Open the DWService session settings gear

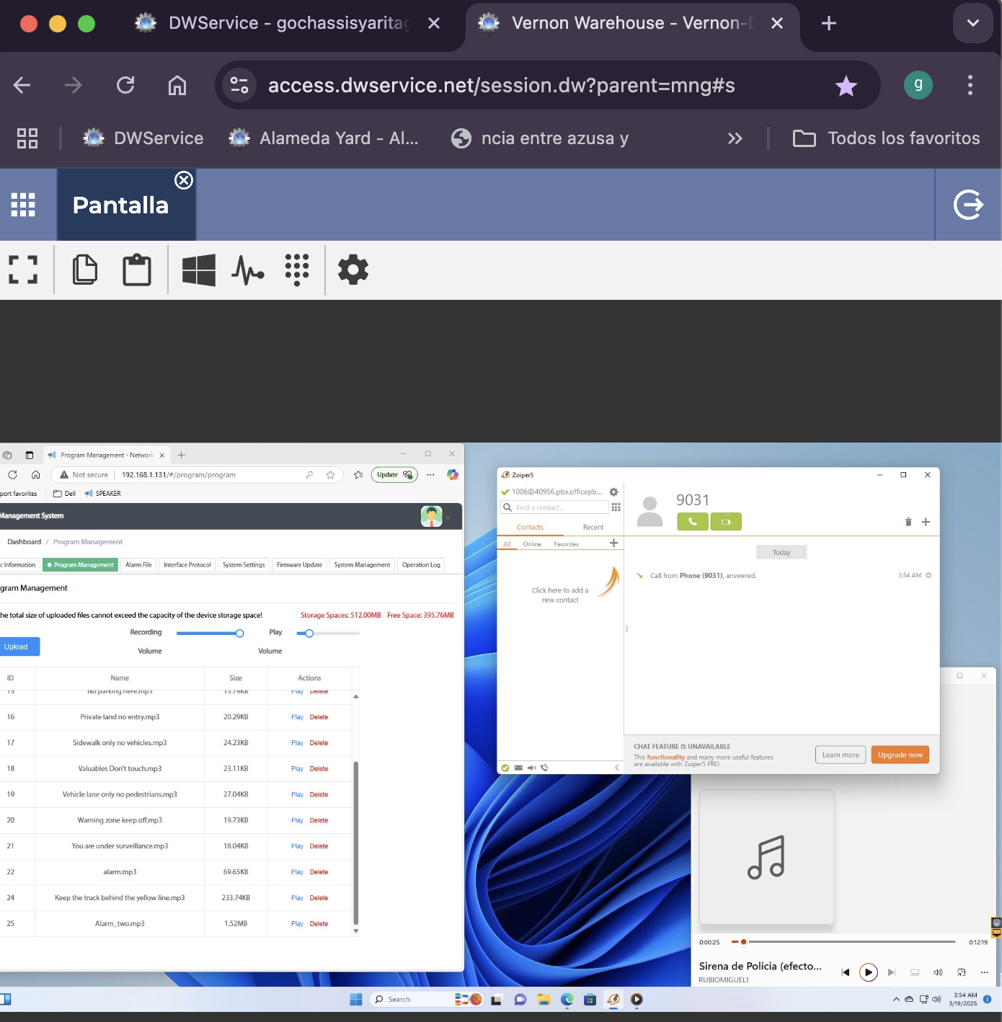click(353, 270)
